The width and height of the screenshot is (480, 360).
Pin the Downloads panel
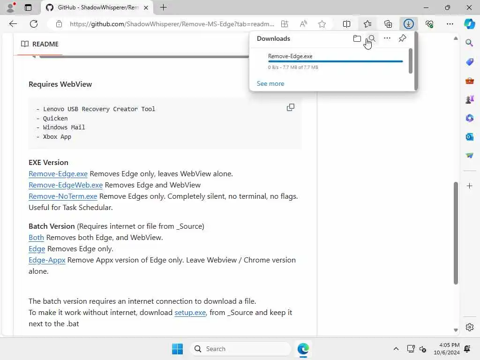click(x=402, y=38)
